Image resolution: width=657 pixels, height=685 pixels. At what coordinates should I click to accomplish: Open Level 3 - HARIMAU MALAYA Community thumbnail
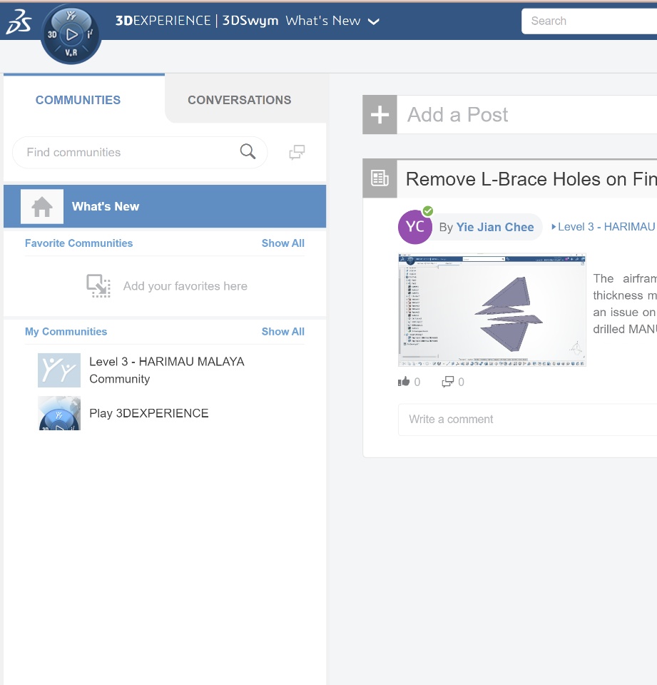pyautogui.click(x=59, y=370)
